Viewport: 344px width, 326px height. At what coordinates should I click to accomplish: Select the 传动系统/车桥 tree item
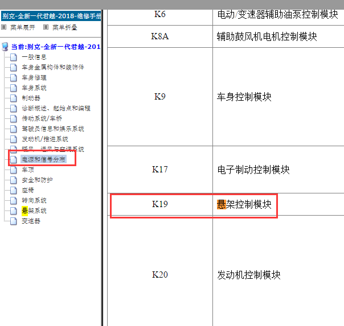pyautogui.click(x=42, y=118)
